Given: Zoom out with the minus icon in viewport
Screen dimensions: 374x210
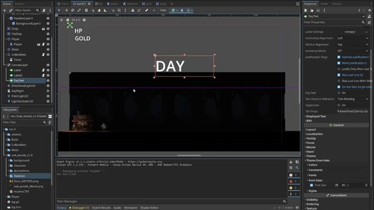Looking at the screenshot, I should [68, 20].
